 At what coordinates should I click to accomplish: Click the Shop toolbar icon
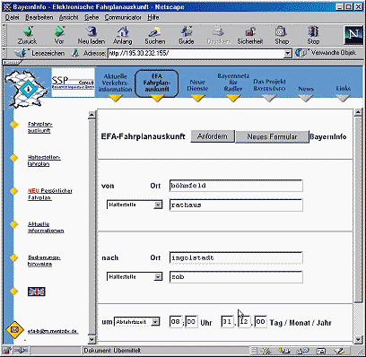pyautogui.click(x=282, y=31)
